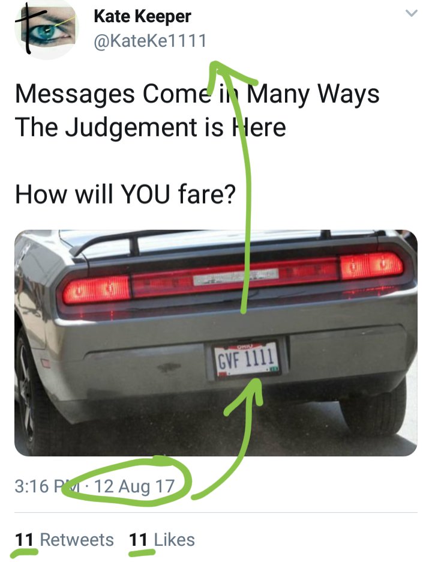The image size is (432, 562).
Task: Click the 3:16 PM timestamp
Action: coord(49,486)
